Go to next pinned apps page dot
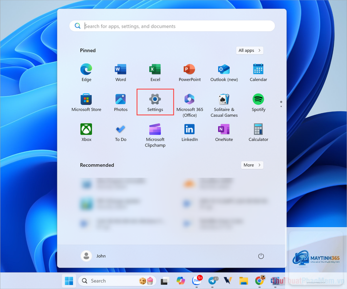The width and height of the screenshot is (347, 289). point(281,106)
